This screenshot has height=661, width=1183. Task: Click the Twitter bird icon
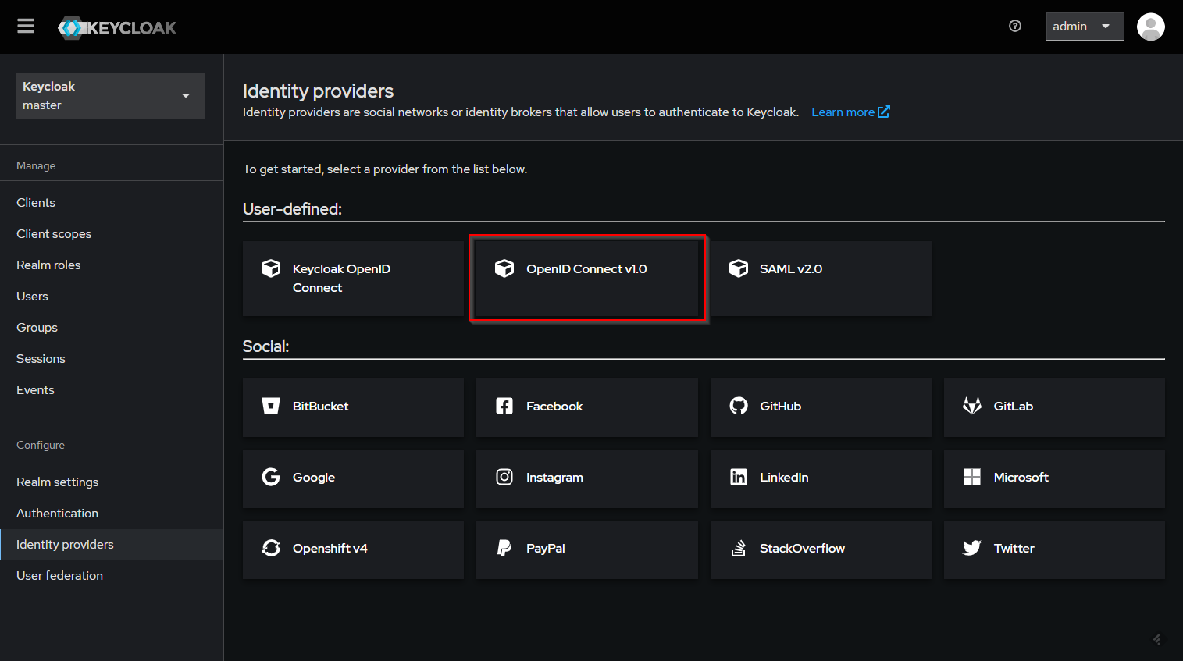tap(972, 548)
